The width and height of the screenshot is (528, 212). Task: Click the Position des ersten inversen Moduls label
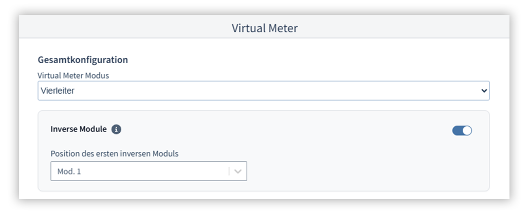tap(114, 153)
